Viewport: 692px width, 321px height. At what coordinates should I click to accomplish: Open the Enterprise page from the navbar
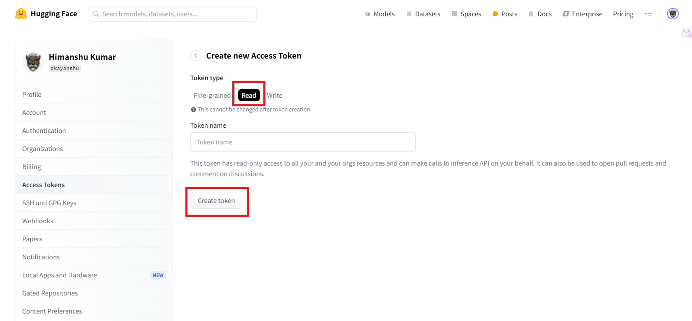582,14
